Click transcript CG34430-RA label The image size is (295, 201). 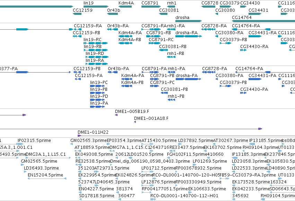254,47
